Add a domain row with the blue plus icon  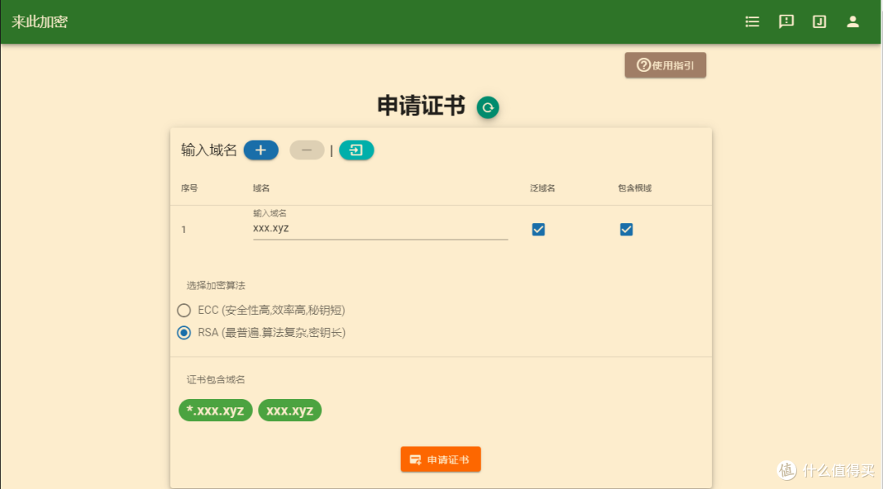pyautogui.click(x=261, y=150)
